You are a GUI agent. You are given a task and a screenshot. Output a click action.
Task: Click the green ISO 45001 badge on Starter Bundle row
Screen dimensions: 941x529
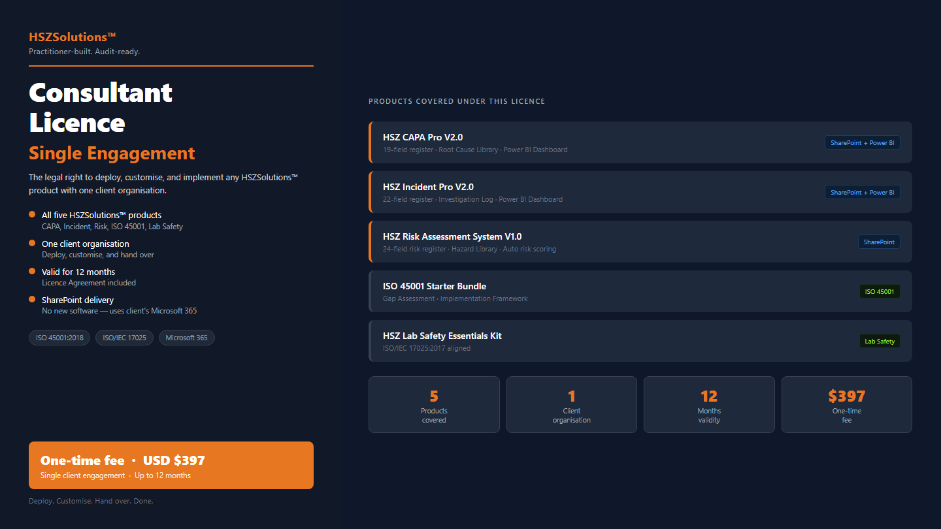coord(880,291)
